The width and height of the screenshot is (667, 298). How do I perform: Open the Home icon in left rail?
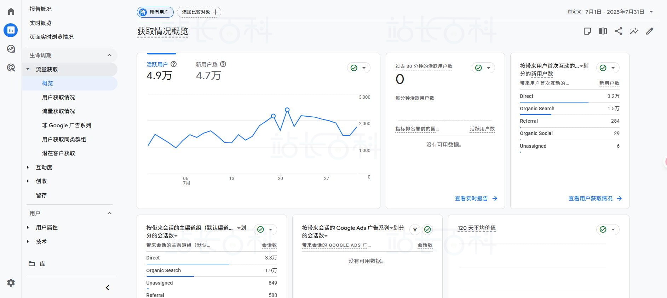click(11, 12)
